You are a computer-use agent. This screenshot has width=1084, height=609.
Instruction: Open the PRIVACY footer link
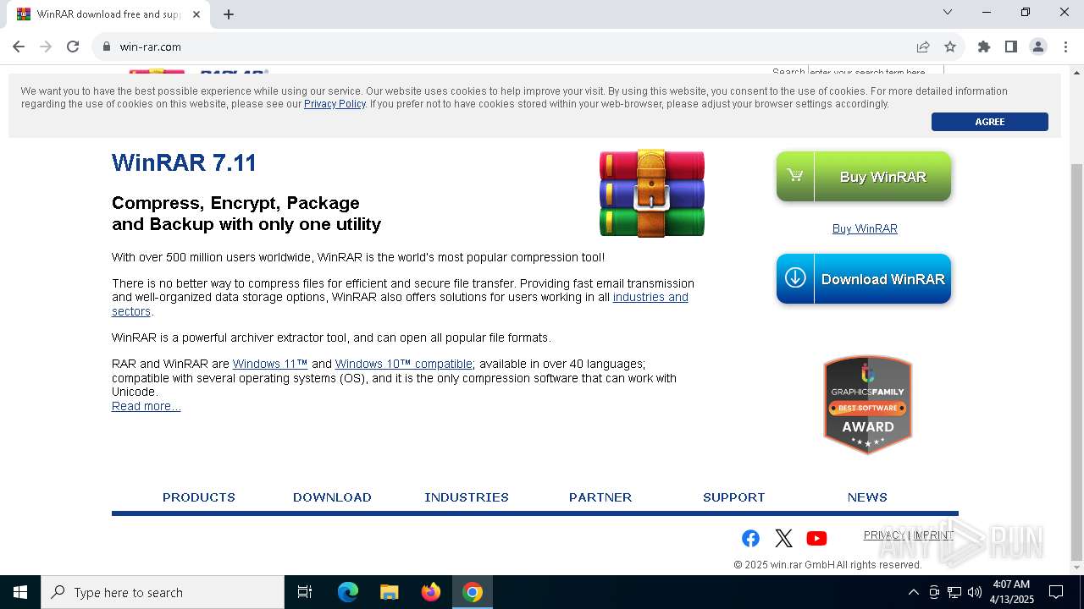tap(884, 535)
